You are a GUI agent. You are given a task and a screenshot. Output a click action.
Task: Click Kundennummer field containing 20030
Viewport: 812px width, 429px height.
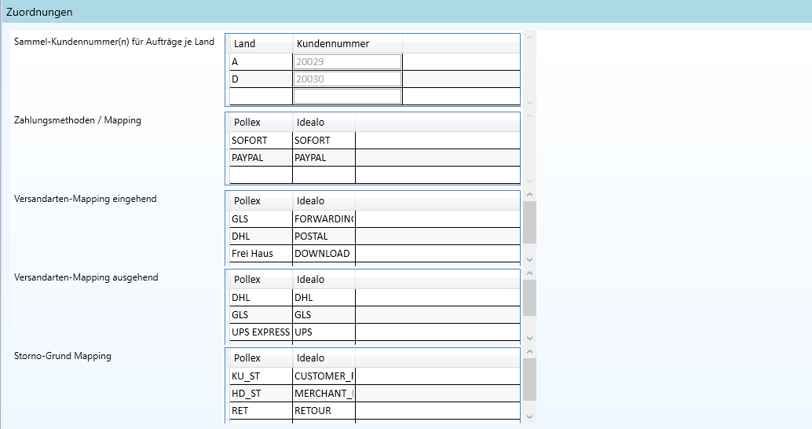pos(347,79)
